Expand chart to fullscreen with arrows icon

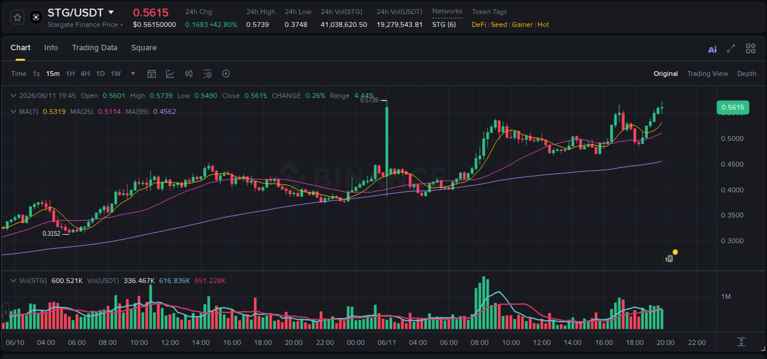[x=731, y=48]
